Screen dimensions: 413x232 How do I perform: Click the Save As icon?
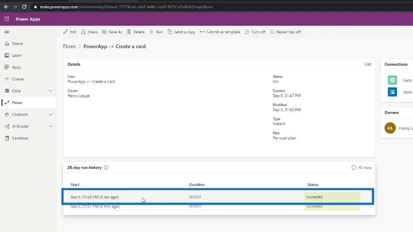pos(104,32)
